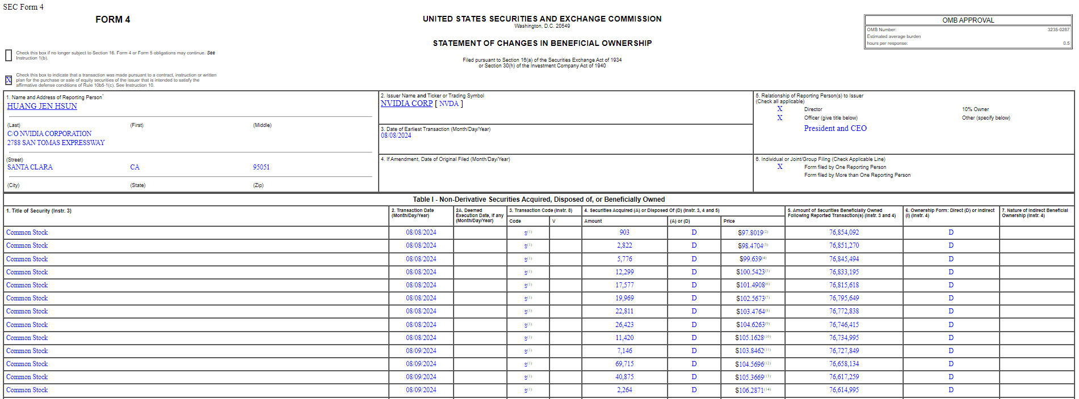Select the amount 69,715
This screenshot has height=399, width=1079.
click(624, 364)
